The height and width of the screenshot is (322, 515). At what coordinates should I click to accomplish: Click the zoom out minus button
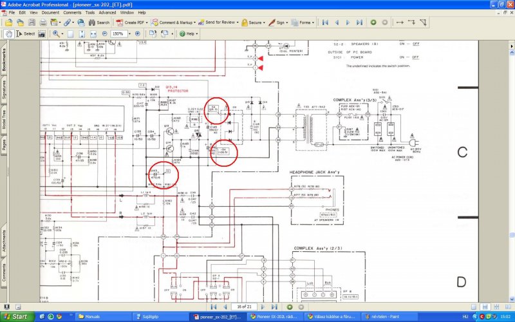[x=105, y=33]
